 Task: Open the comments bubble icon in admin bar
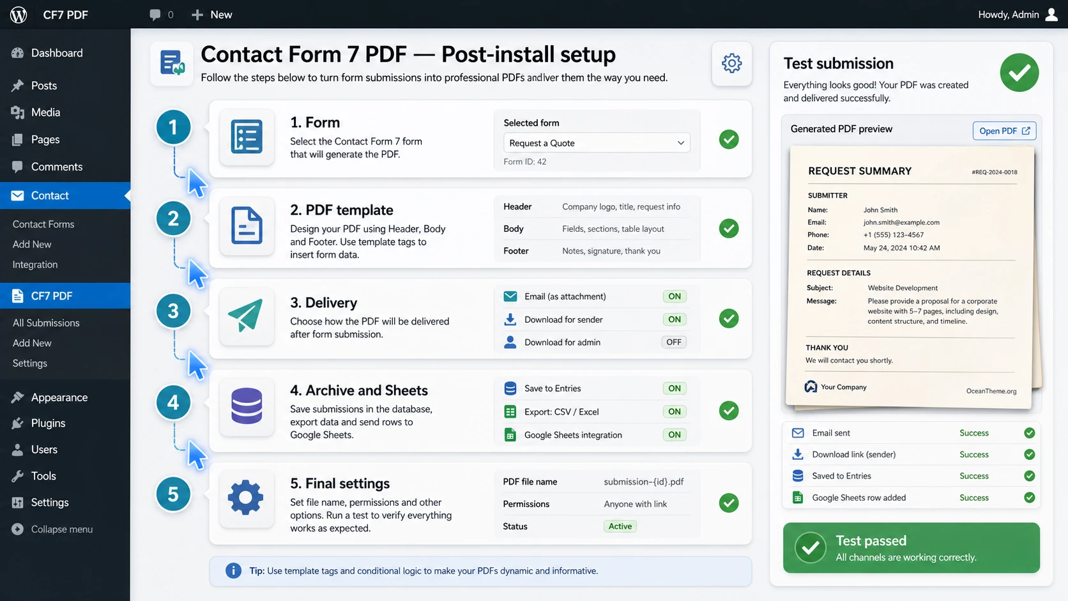tap(155, 15)
